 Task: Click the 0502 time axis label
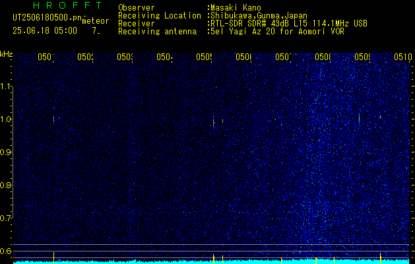(x=86, y=57)
